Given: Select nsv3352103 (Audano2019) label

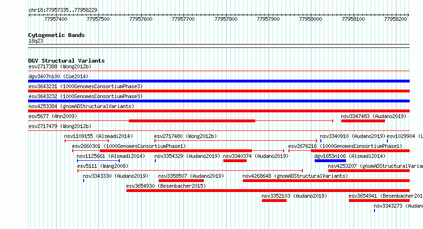Looking at the screenshot, I should tap(294, 196).
